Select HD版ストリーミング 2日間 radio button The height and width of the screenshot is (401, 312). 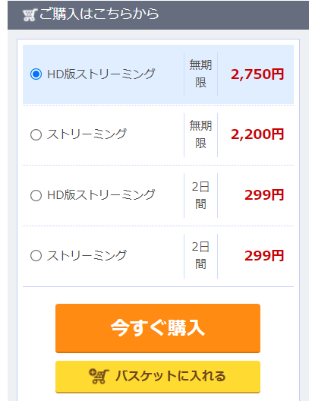pos(36,195)
